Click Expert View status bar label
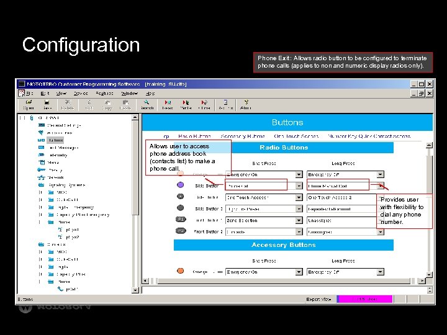Viewport: 447px width, 335px height. (318, 299)
